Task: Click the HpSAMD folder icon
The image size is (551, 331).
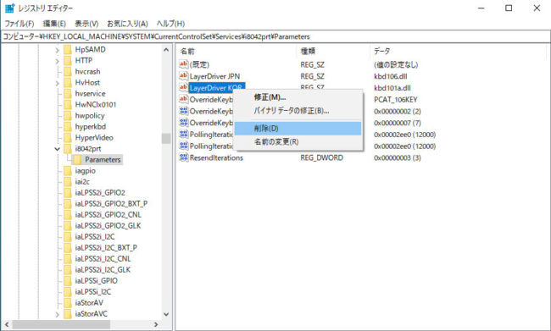Action: tap(68, 49)
